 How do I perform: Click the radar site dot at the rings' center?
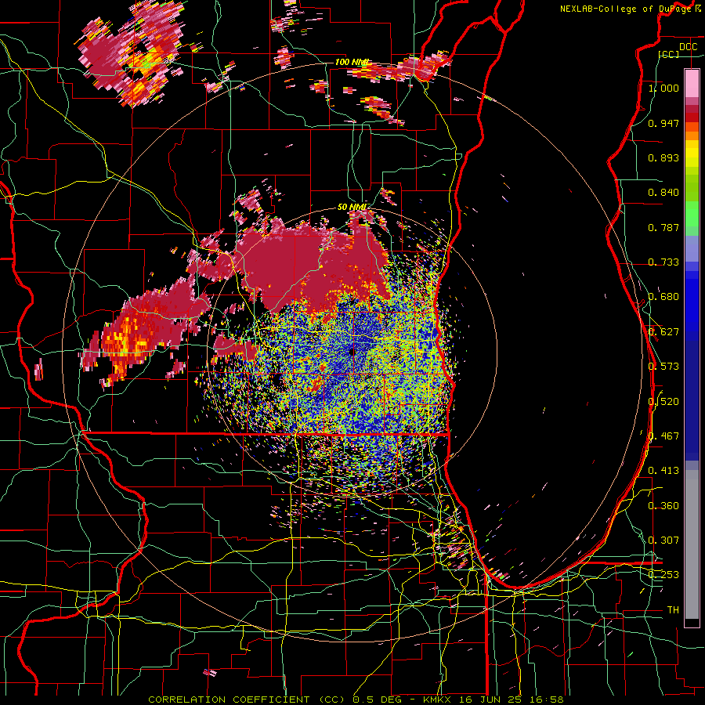[x=352, y=352]
